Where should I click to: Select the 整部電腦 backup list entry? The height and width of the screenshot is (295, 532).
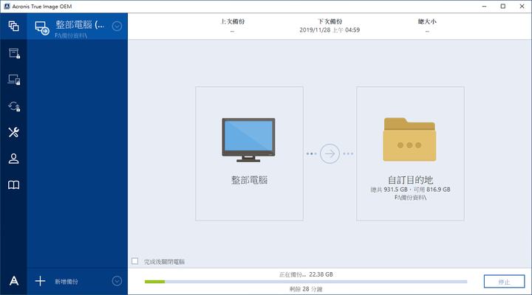pos(78,27)
